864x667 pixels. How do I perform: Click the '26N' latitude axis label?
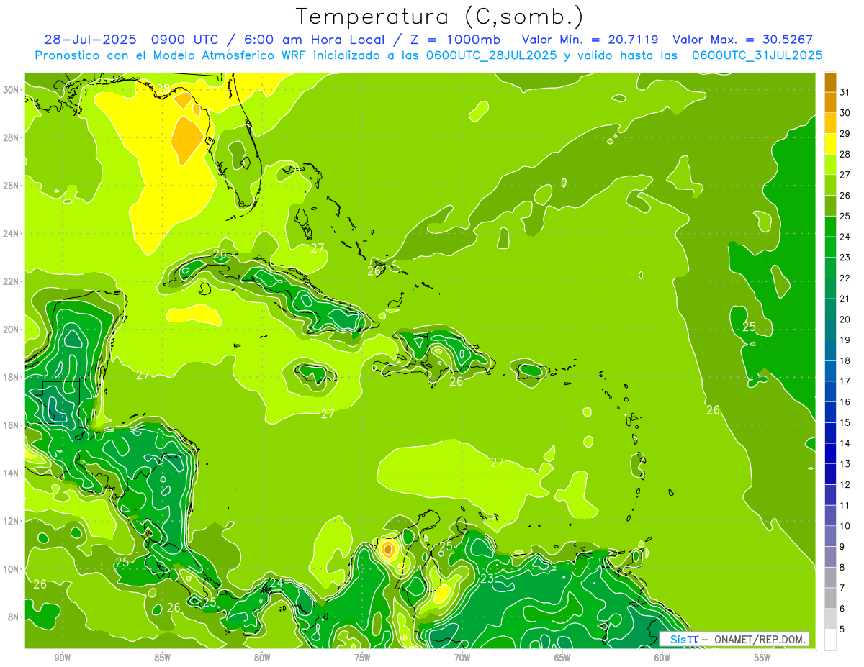coord(12,186)
